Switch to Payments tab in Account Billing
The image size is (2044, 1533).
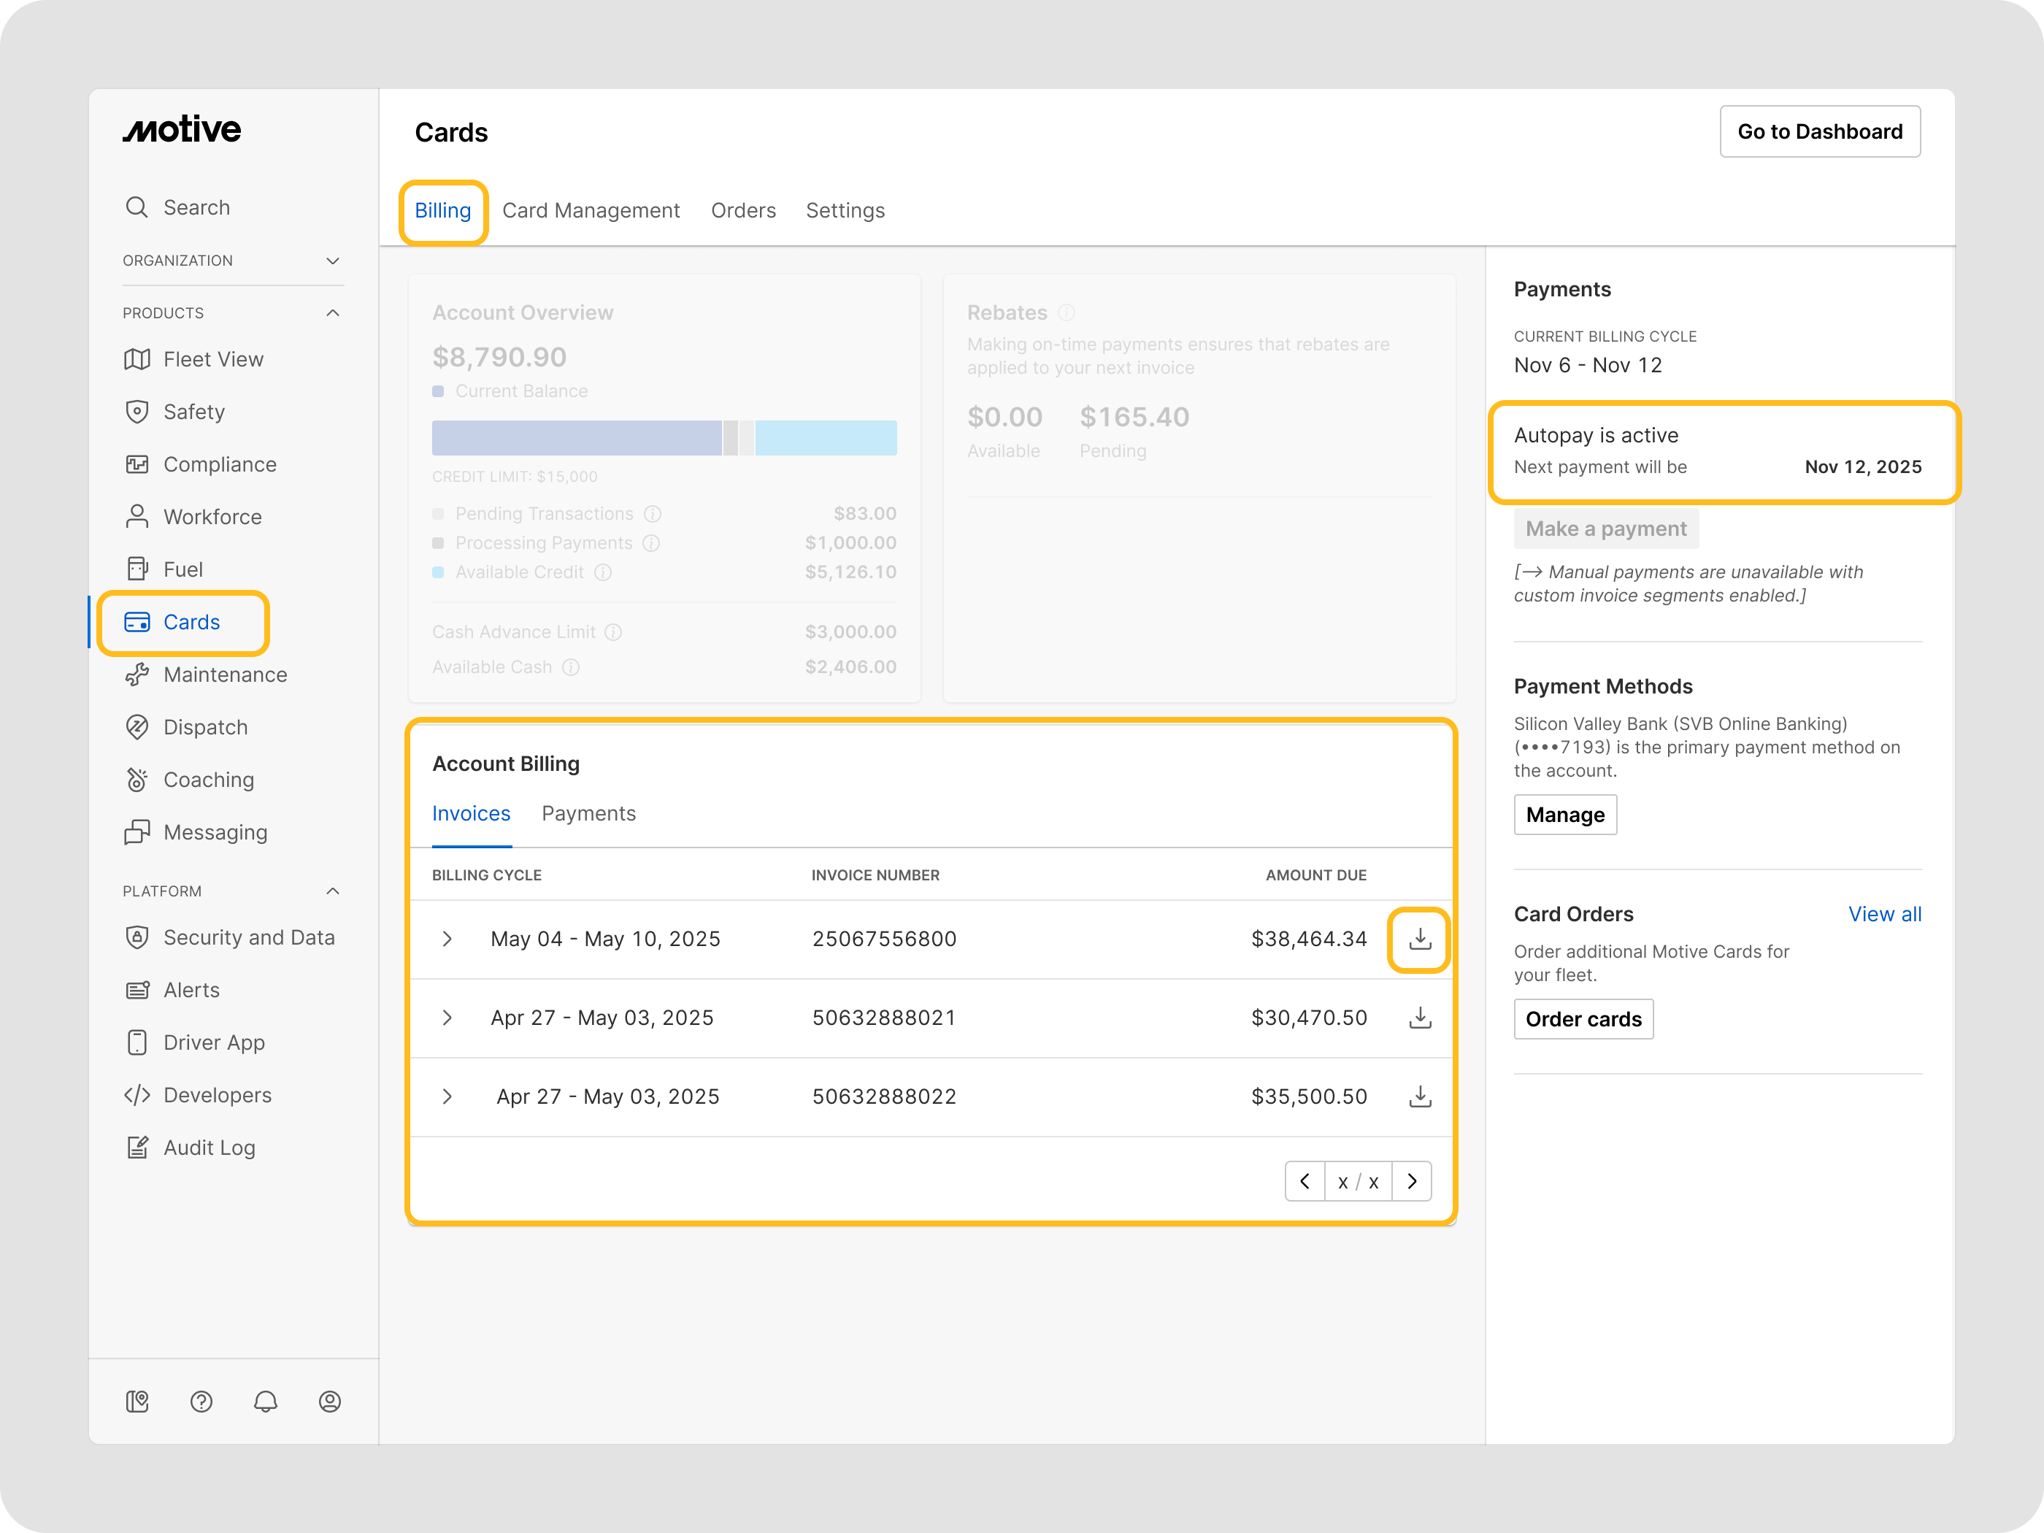588,813
